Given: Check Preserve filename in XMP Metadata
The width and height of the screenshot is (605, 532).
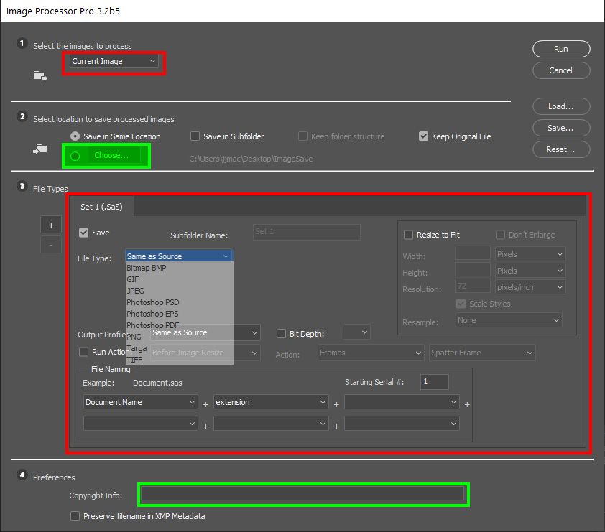Looking at the screenshot, I should (x=75, y=515).
